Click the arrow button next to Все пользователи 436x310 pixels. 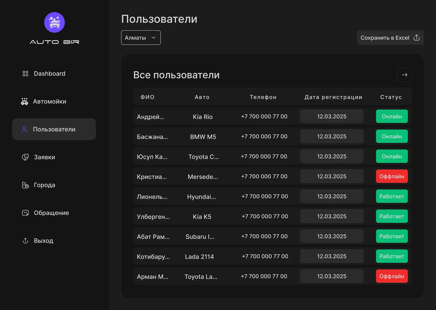pyautogui.click(x=404, y=75)
